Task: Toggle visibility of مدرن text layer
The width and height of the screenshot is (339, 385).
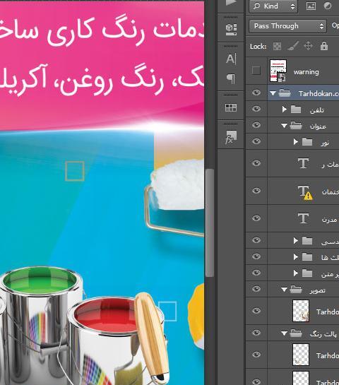Action: point(256,218)
